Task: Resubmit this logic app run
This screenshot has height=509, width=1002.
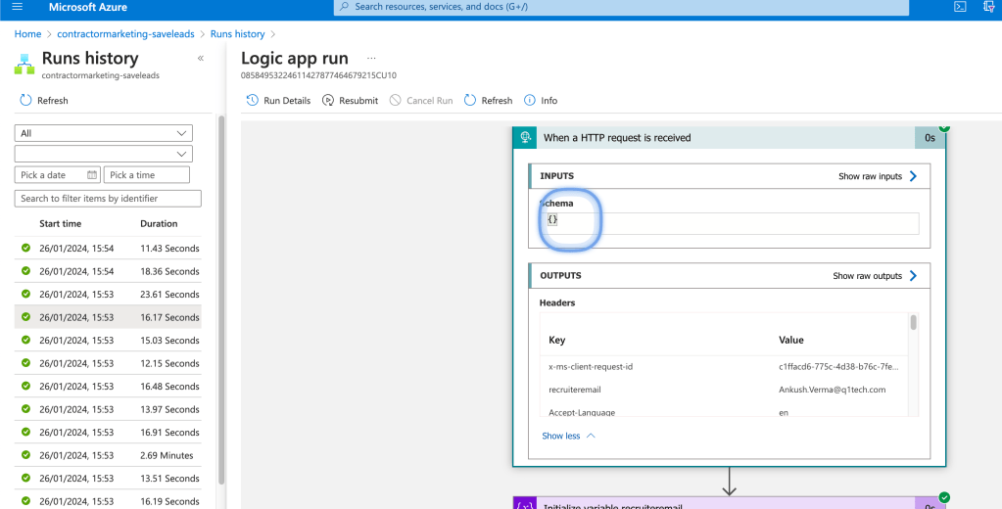Action: click(x=351, y=100)
